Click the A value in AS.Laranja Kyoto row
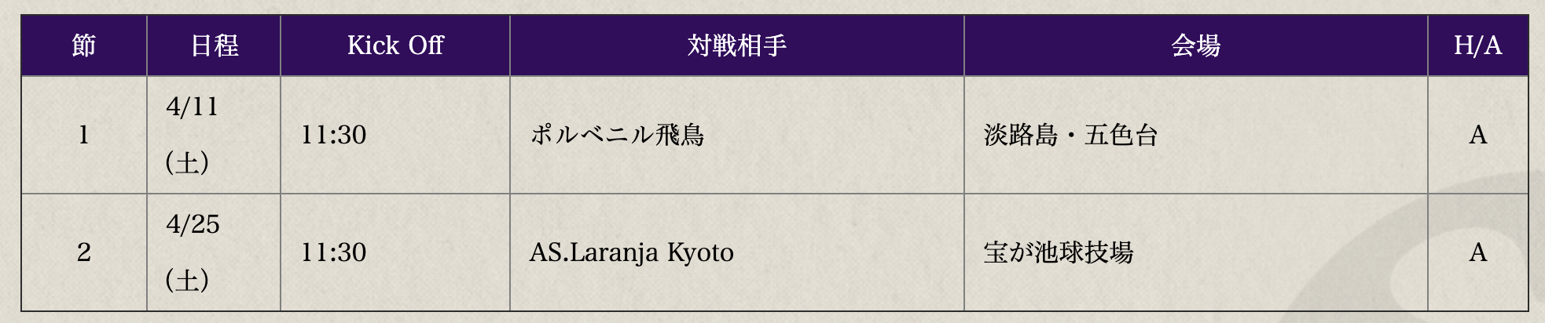This screenshot has height=323, width=1545. click(x=1477, y=252)
